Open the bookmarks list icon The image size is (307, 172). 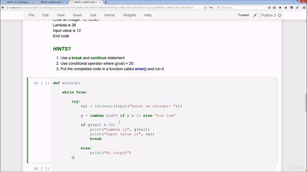(274, 8)
